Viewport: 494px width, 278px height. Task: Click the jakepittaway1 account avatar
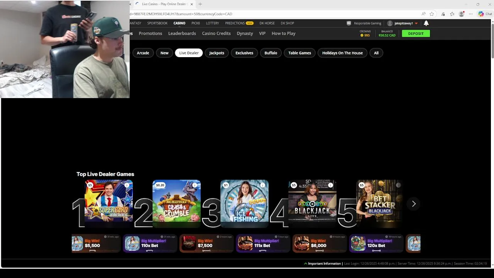coord(390,23)
